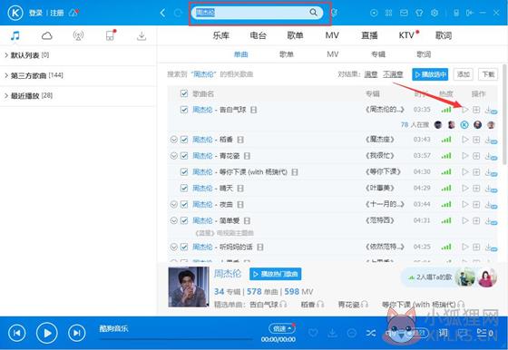Open the play queue list icon
508x350 pixels.
(485, 333)
